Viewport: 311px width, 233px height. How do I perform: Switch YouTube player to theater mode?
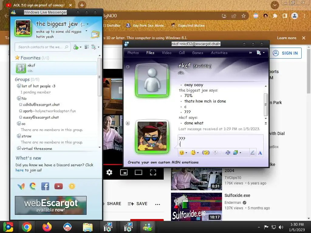coord(138,172)
